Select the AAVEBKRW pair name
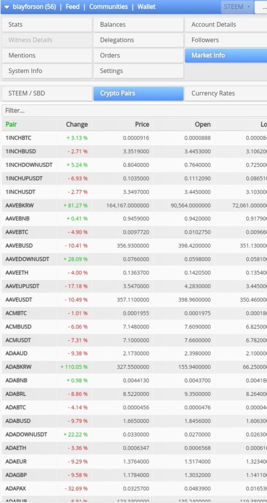 (19, 205)
